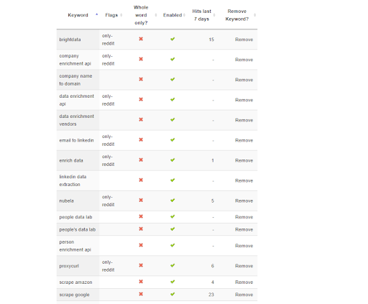Click green checkmark for scrape amazon
This screenshot has width=368, height=304.
(172, 282)
